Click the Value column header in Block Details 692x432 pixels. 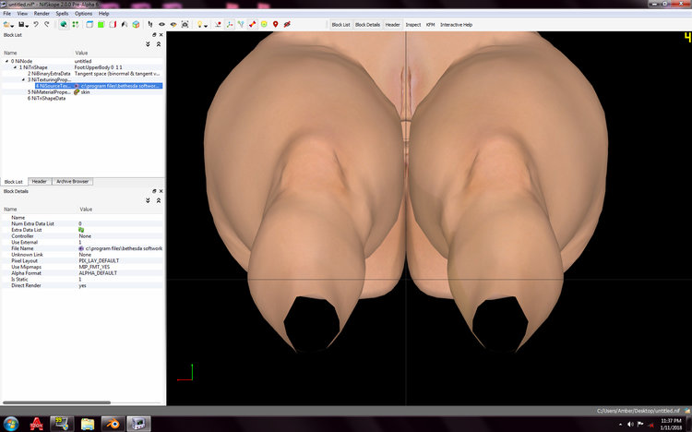pyautogui.click(x=86, y=210)
